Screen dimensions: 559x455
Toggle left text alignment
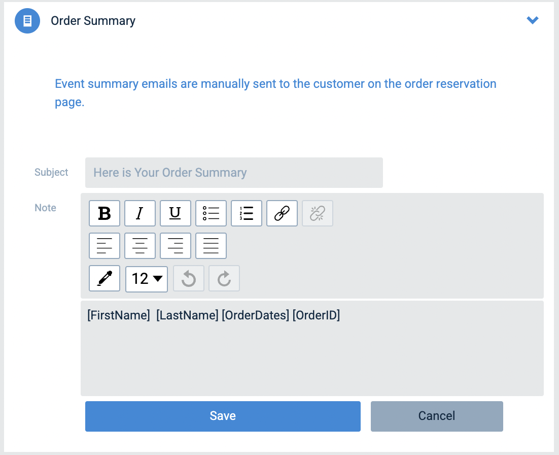(x=104, y=246)
